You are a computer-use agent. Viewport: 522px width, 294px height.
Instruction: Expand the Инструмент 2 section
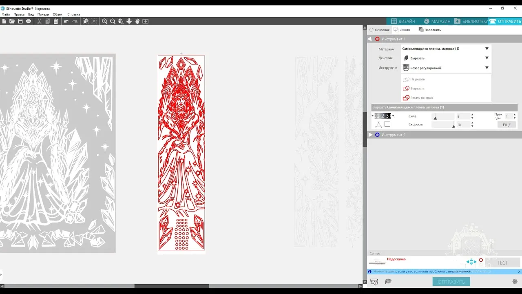(x=370, y=135)
